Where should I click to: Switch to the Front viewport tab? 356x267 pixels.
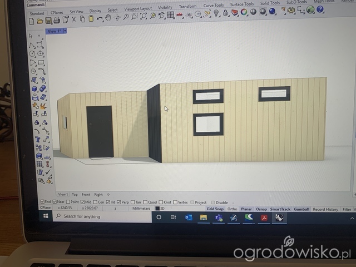(86, 195)
